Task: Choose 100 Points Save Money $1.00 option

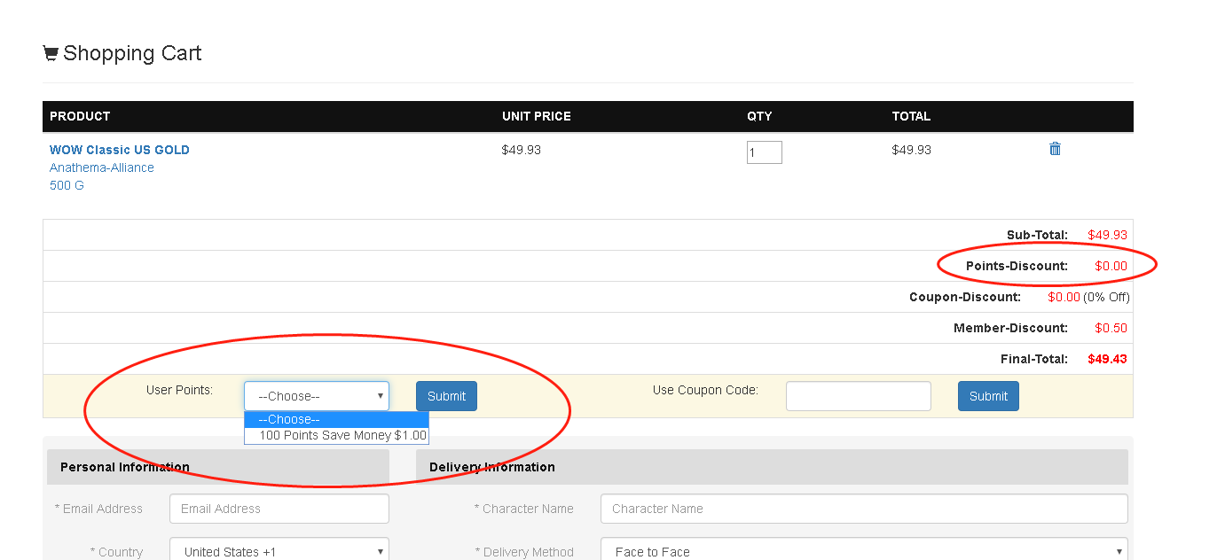Action: pos(336,435)
